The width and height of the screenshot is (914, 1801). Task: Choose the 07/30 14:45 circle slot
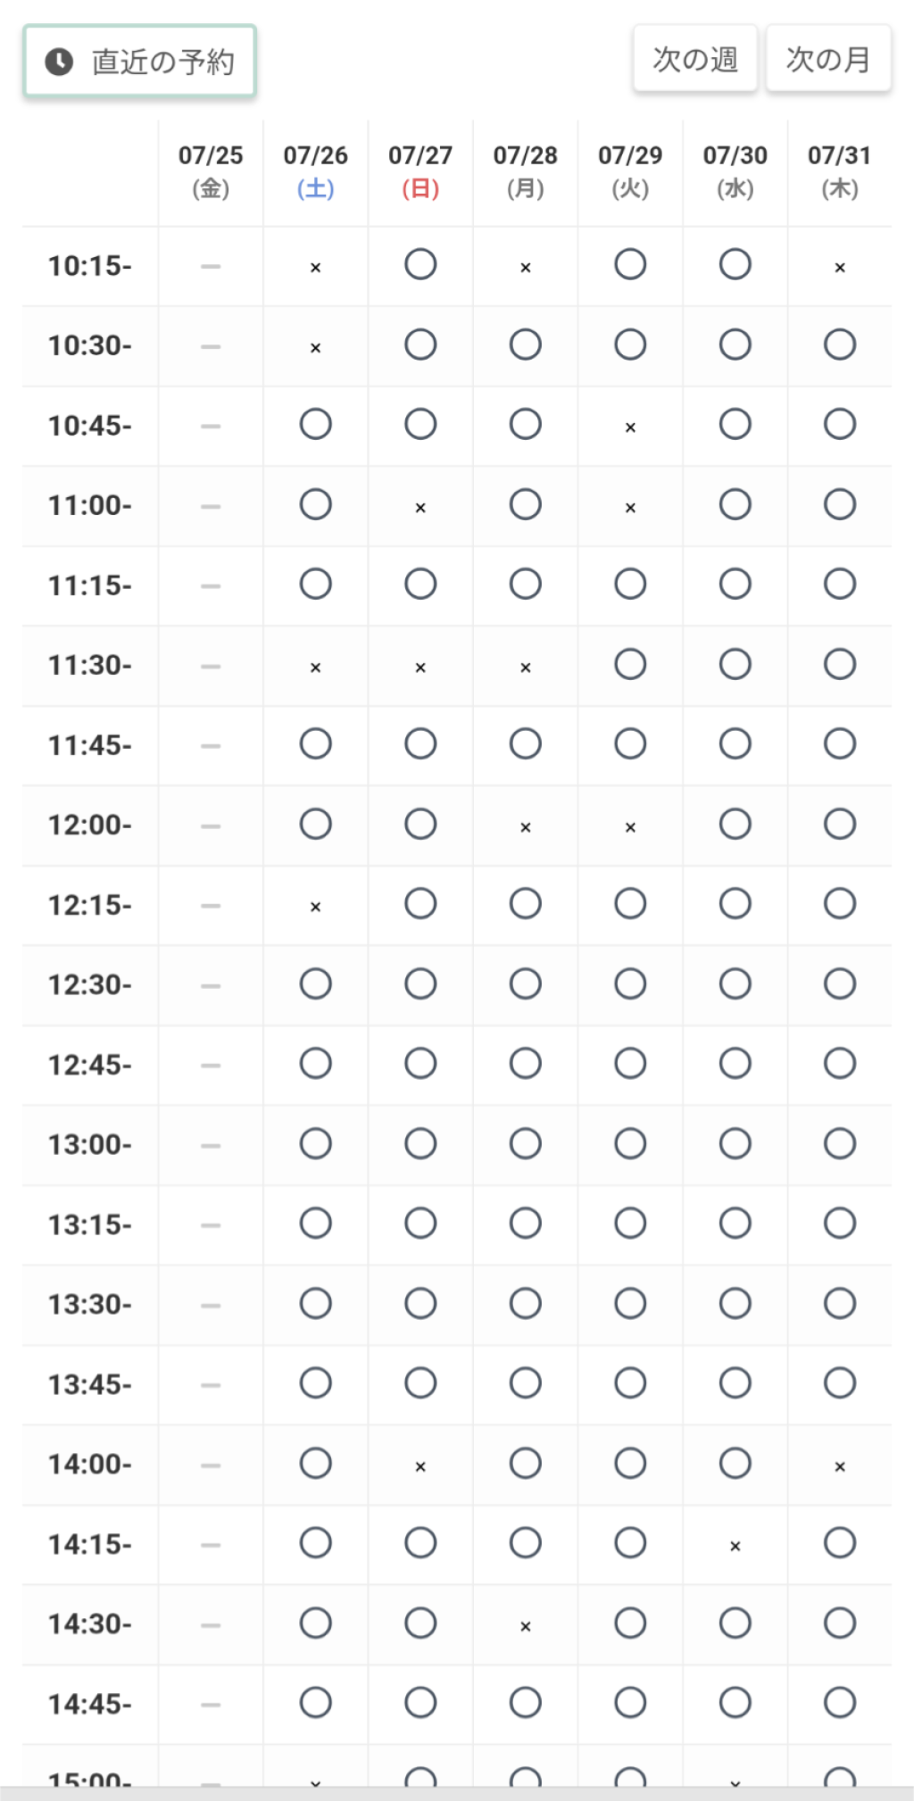(x=735, y=1703)
